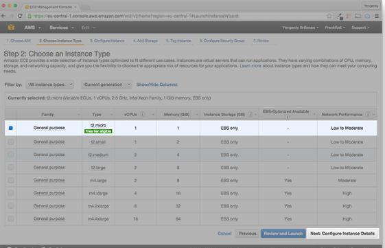The width and height of the screenshot is (385, 248).
Task: Reload the page with refresh icon
Action: pyautogui.click(x=20, y=16)
